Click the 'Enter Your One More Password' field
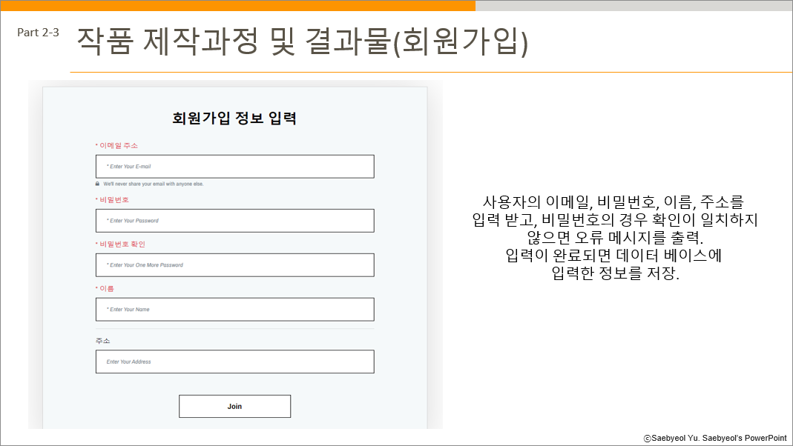 tap(234, 264)
